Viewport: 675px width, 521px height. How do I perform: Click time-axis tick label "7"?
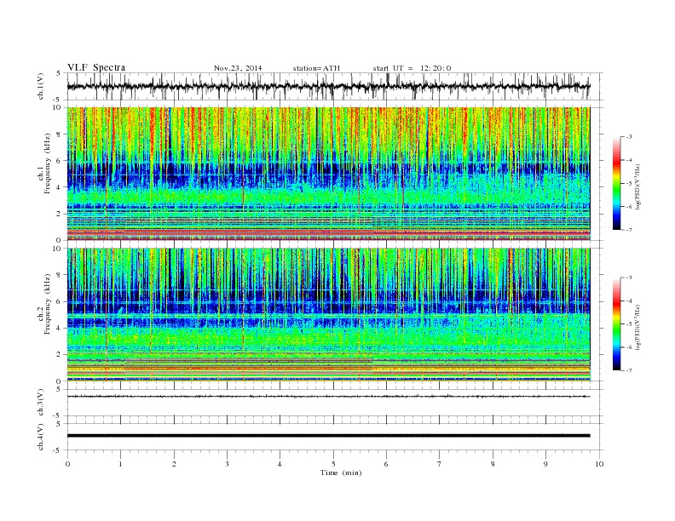click(440, 464)
